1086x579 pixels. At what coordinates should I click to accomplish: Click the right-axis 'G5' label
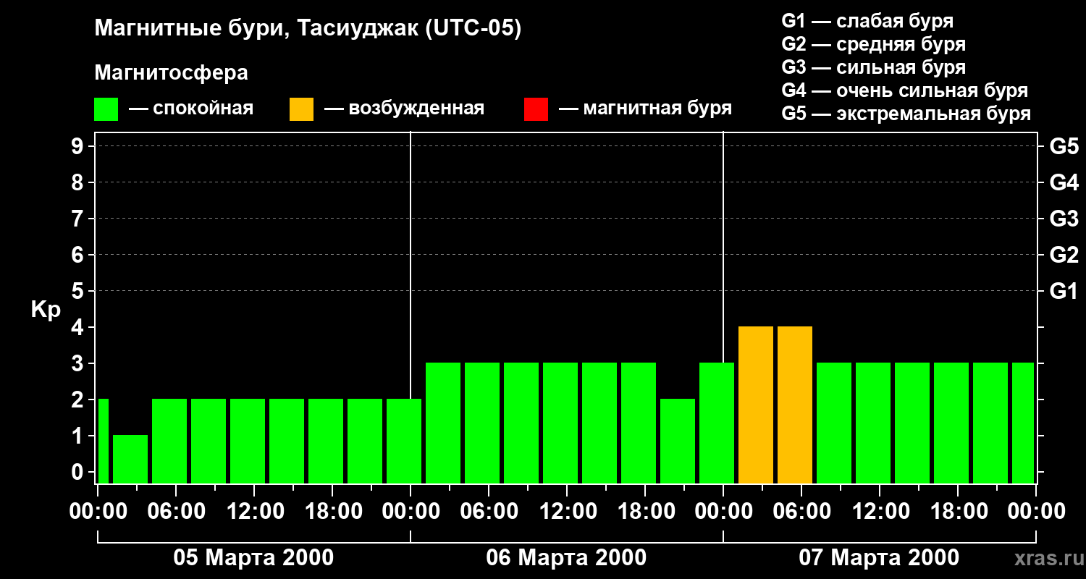pos(1064,146)
